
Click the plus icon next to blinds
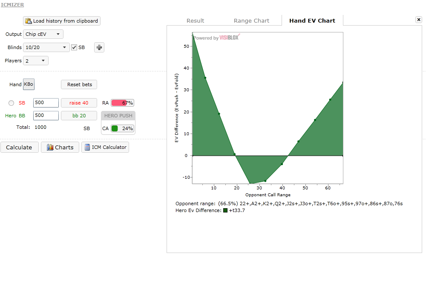[x=99, y=47]
